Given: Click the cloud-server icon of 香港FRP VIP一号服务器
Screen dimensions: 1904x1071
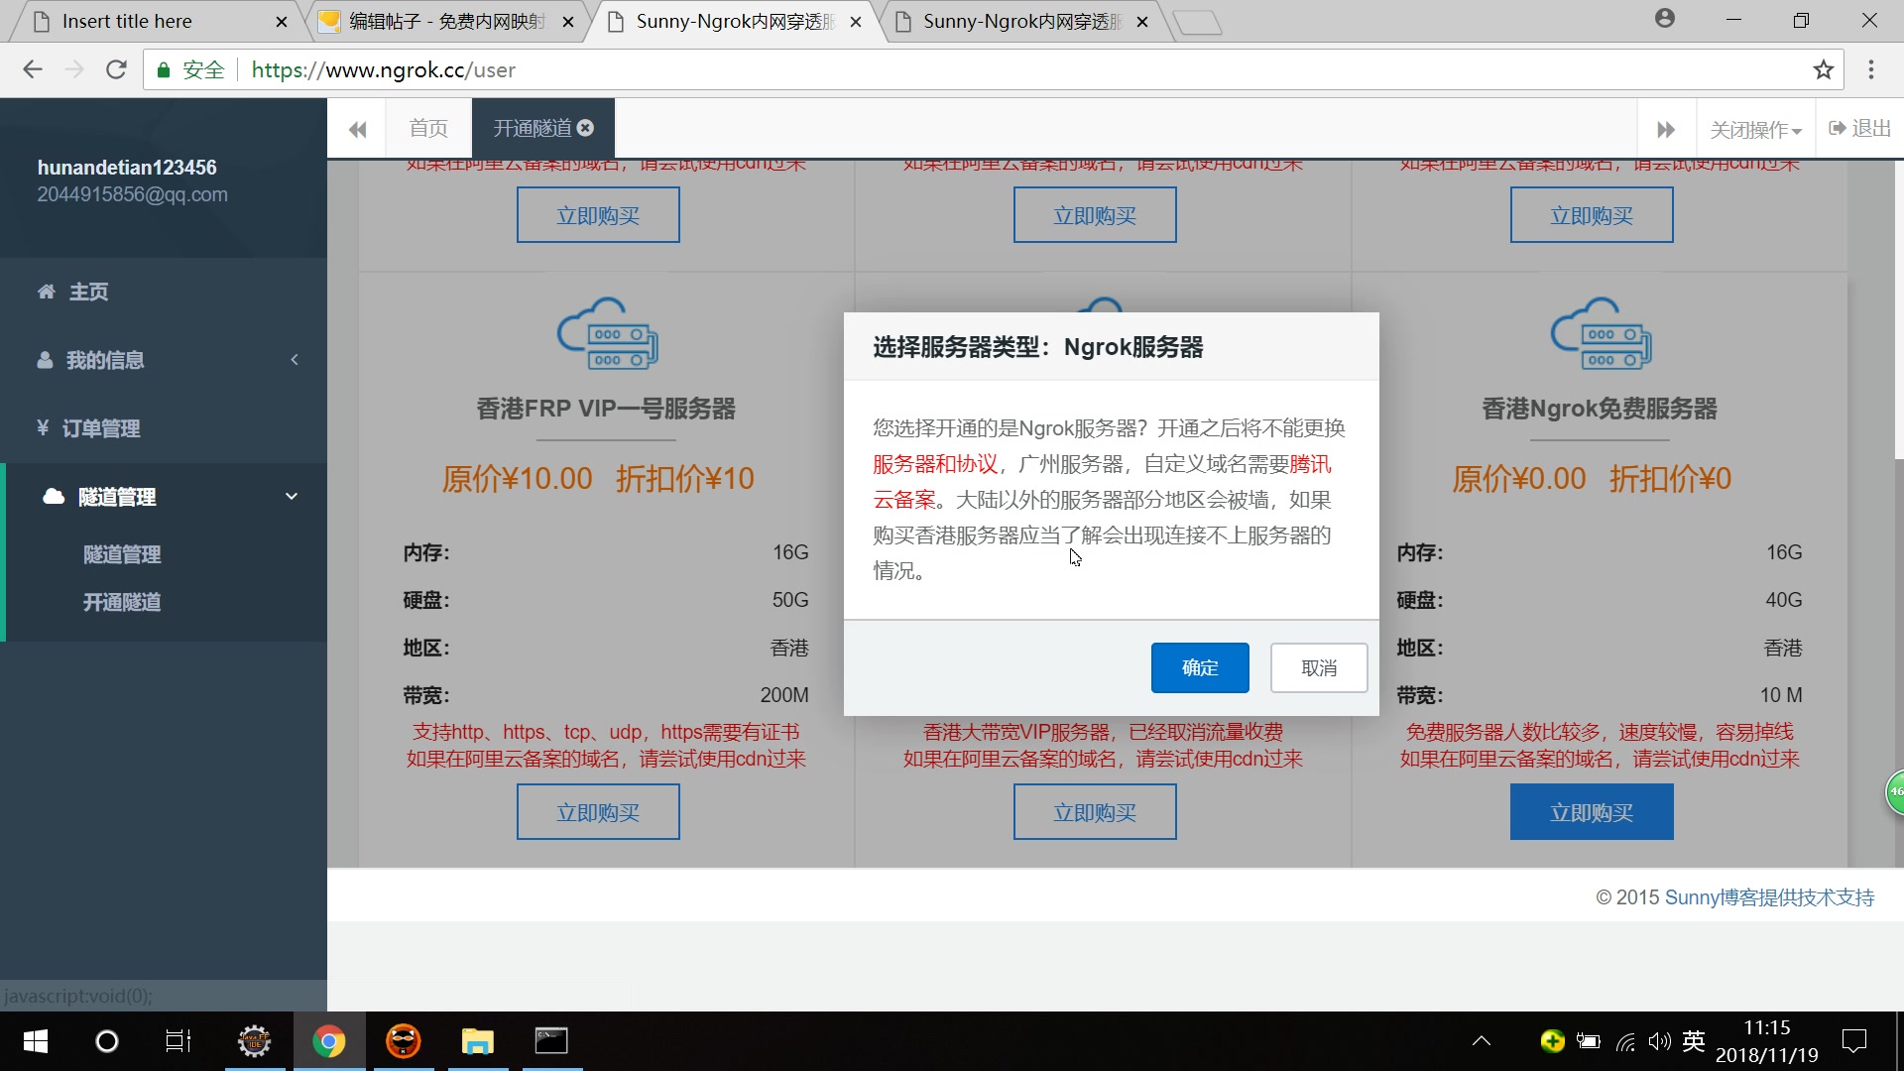Looking at the screenshot, I should pos(607,334).
